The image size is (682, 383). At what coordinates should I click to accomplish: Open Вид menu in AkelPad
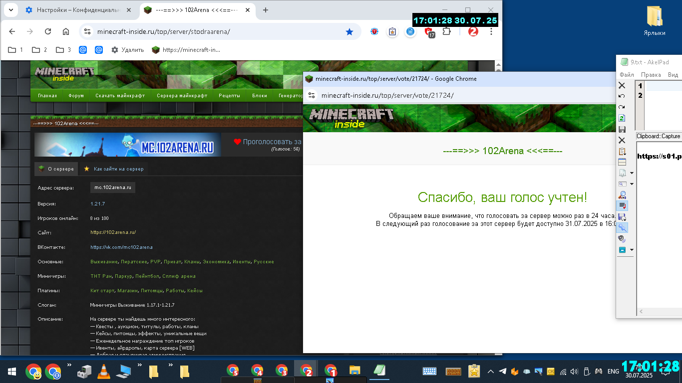pos(673,75)
